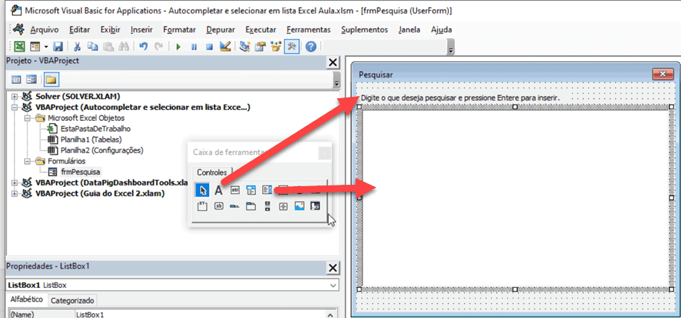
Task: Choose the Image control in the toolbox
Action: pyautogui.click(x=299, y=206)
